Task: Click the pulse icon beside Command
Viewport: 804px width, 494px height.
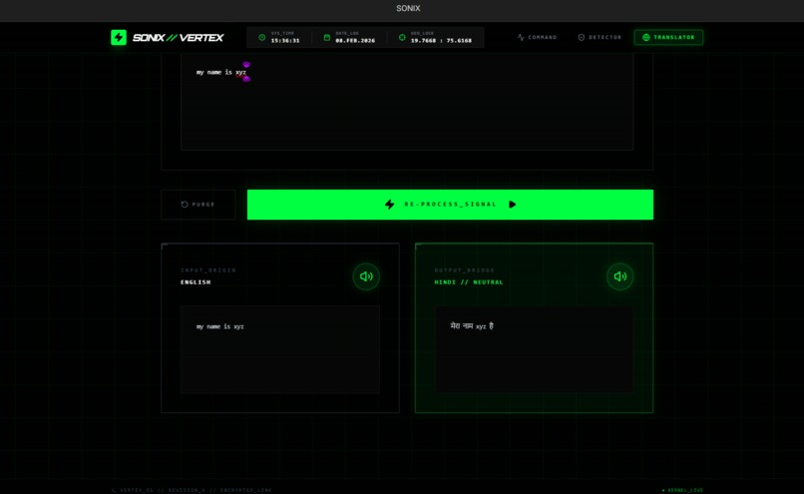Action: point(521,38)
